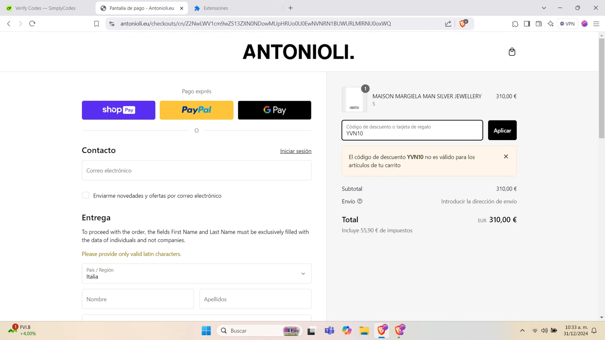Image resolution: width=605 pixels, height=340 pixels.
Task: Expand the tab search dropdown arrow
Action: [x=544, y=8]
